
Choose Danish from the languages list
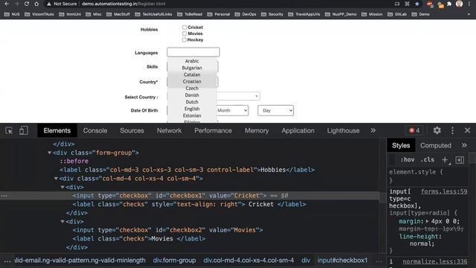click(x=192, y=95)
